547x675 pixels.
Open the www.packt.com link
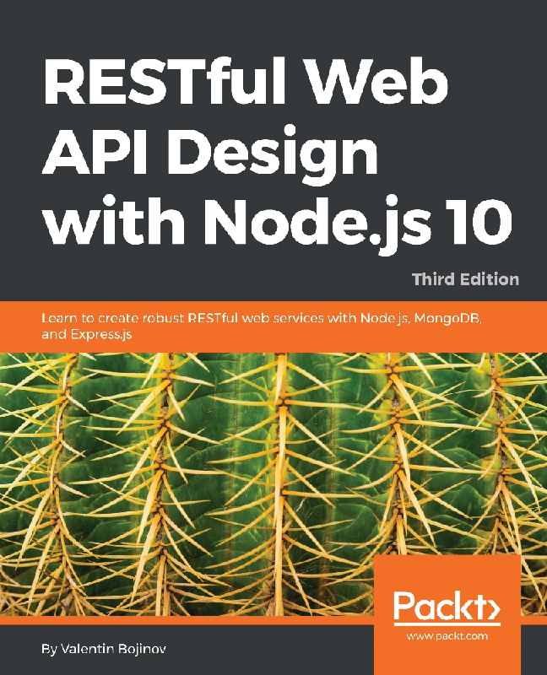click(447, 636)
